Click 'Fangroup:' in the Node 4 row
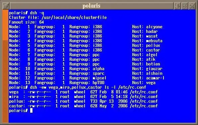 (45, 41)
